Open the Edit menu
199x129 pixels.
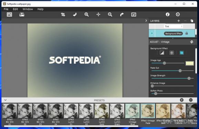(15, 9)
